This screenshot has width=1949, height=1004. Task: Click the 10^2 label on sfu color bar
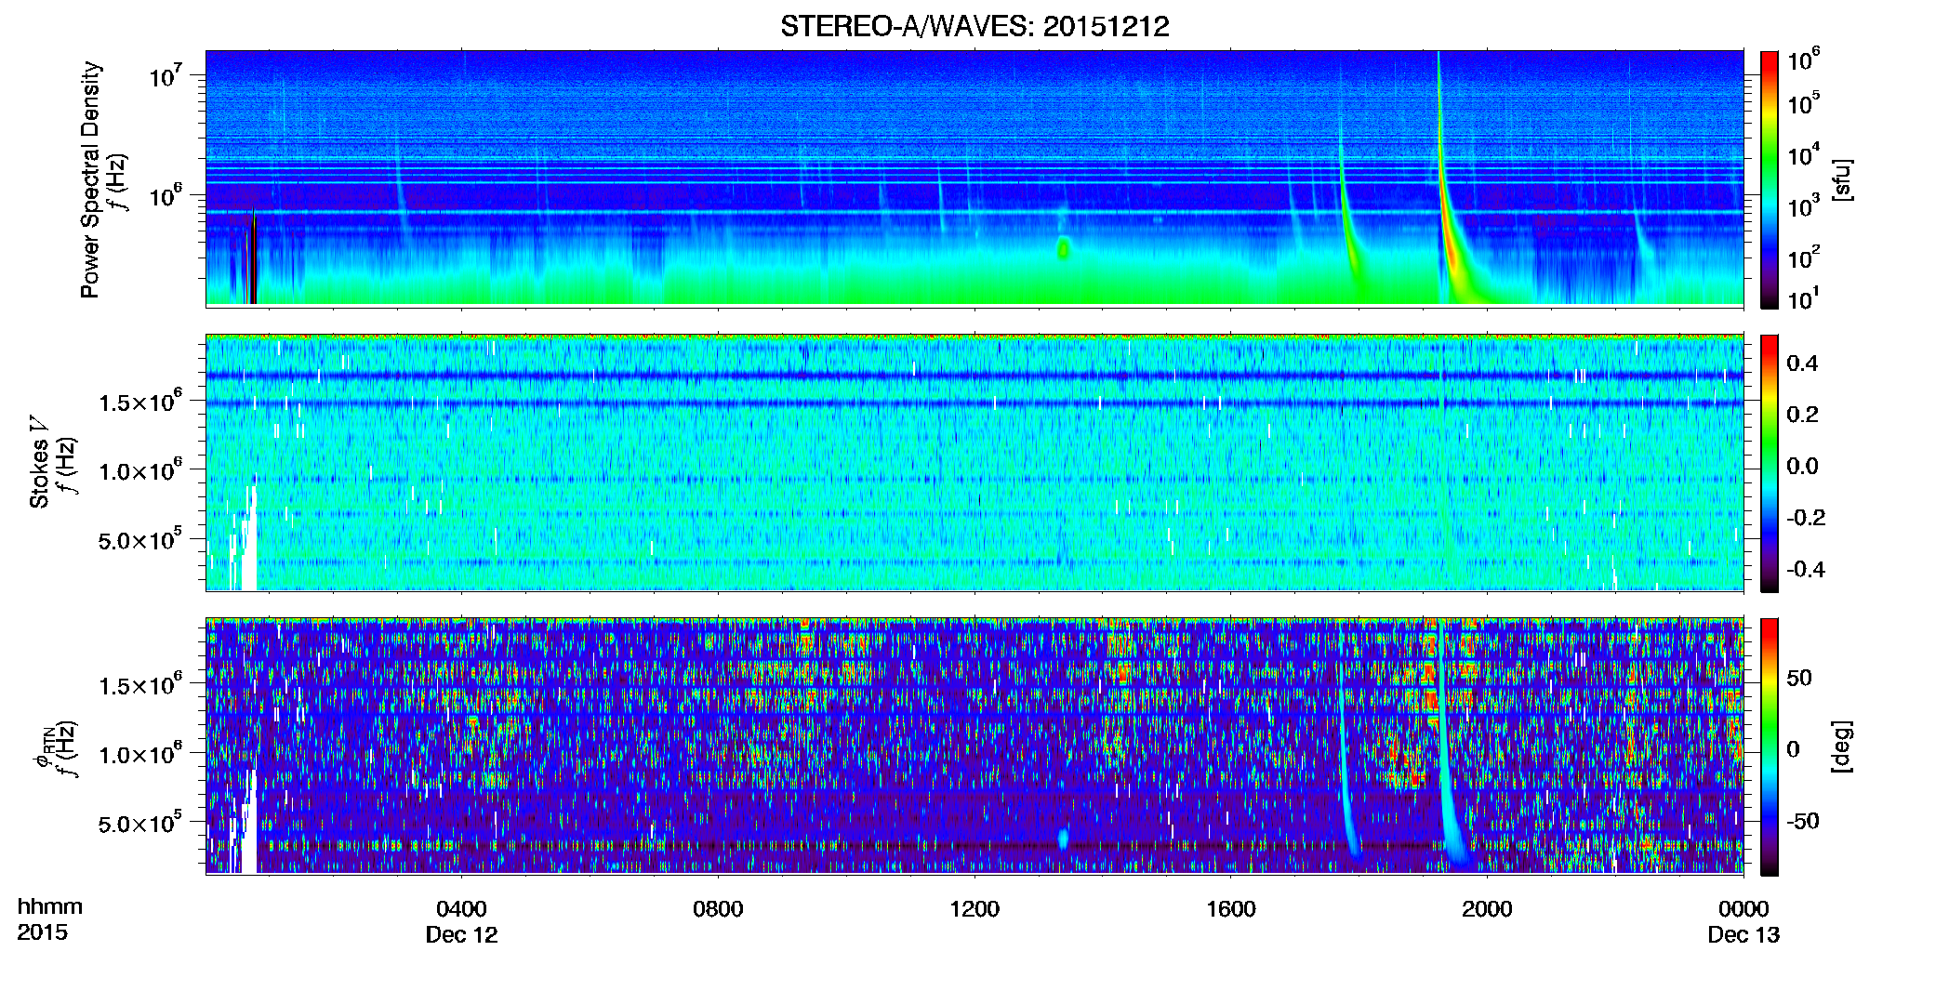click(1804, 258)
